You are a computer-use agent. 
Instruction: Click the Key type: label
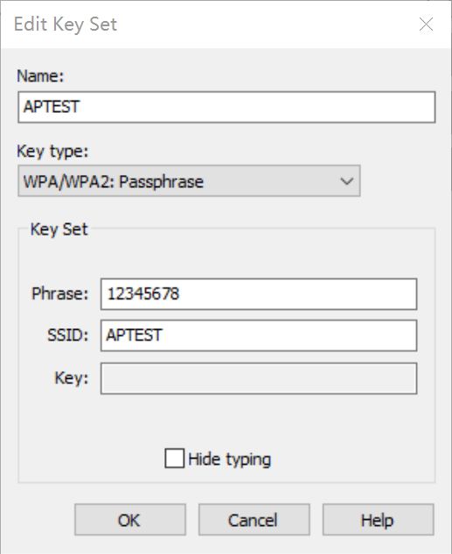click(x=52, y=151)
